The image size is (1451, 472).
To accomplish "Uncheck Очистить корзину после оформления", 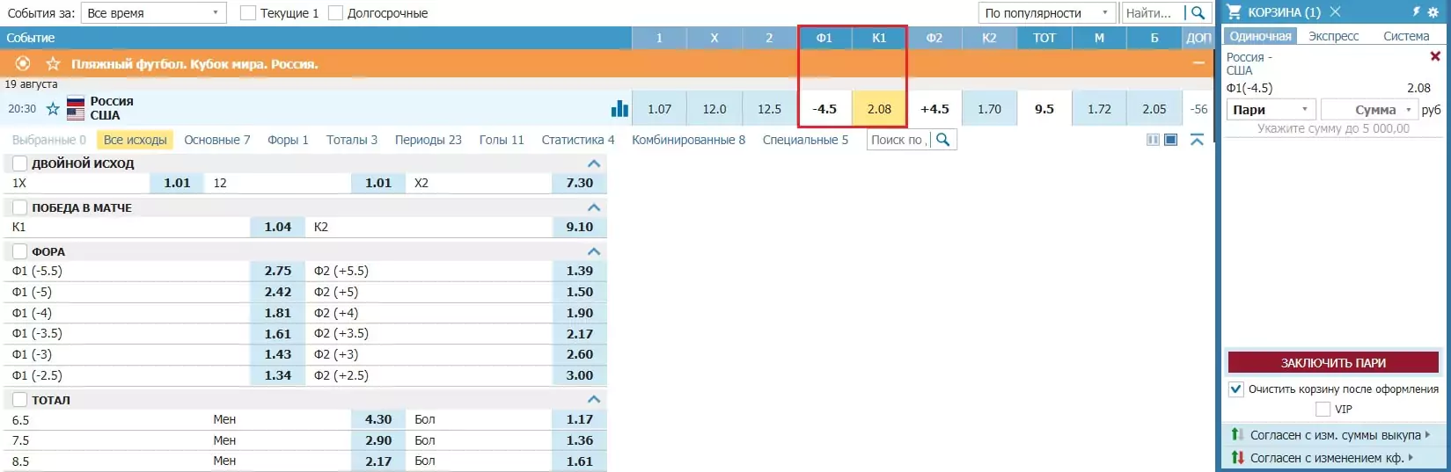I will (x=1236, y=388).
